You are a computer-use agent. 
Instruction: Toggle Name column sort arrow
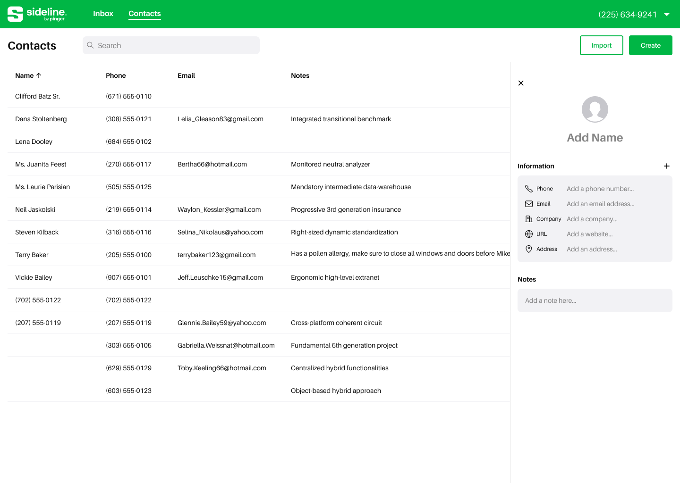[39, 75]
